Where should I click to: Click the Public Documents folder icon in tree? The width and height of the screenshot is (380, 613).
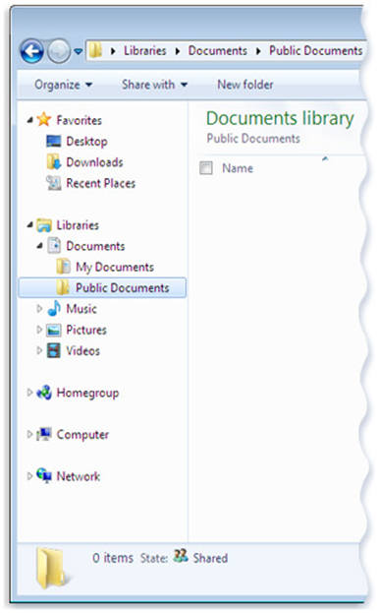coord(63,287)
